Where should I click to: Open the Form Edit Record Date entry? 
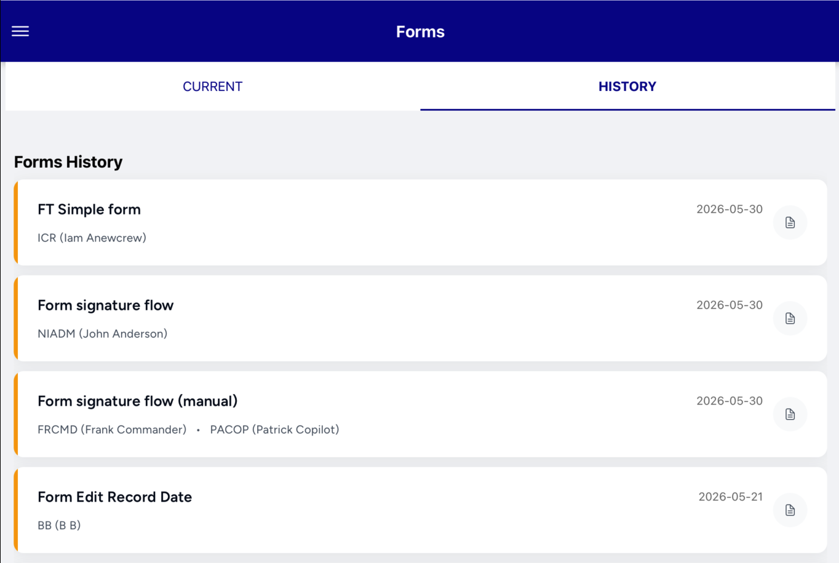click(420, 510)
